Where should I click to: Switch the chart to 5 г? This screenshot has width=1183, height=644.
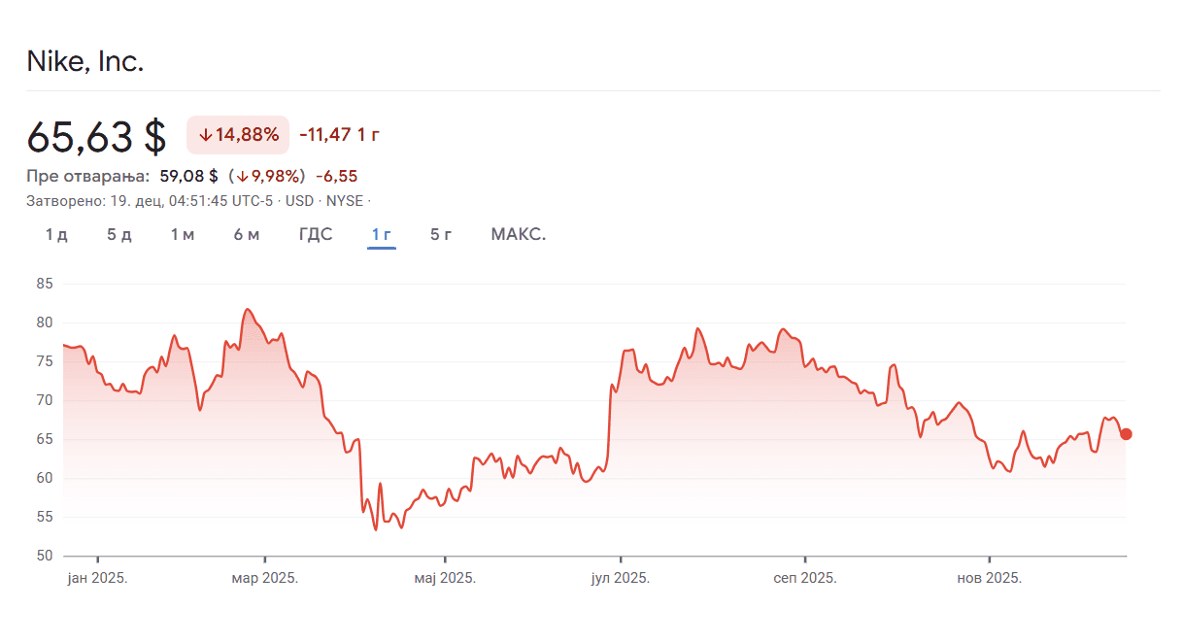pos(441,235)
